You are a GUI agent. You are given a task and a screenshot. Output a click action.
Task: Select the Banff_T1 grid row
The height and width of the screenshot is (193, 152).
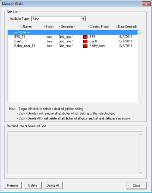73,41
